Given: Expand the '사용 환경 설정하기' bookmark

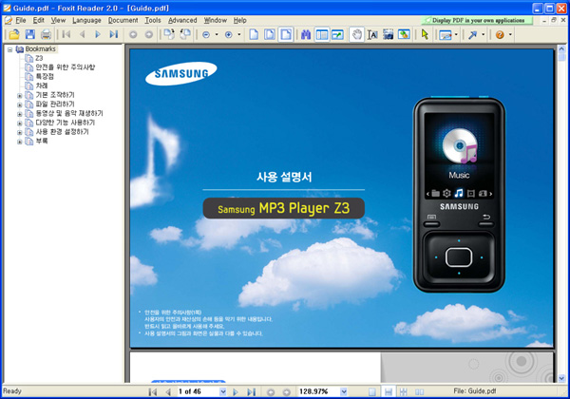Looking at the screenshot, I should [x=20, y=132].
